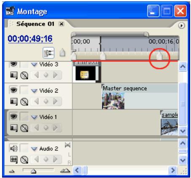191x178 pixels.
Task: Click show keyframes icon on Audio 2
Action: tap(24, 159)
